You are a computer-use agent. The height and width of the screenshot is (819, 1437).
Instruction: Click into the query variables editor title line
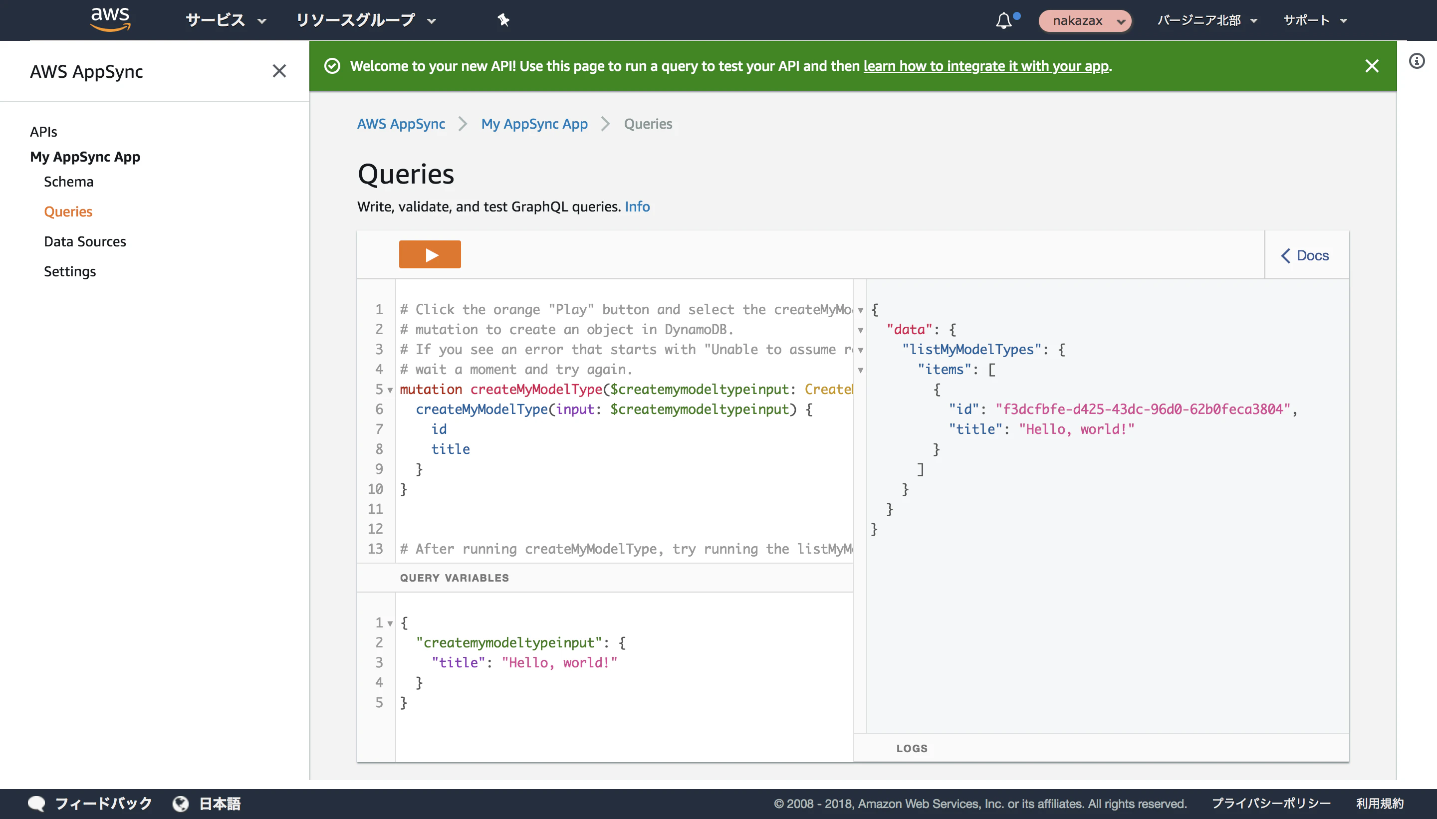(x=524, y=662)
